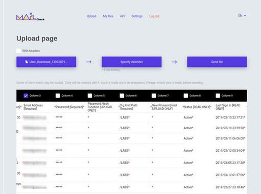Screen dimensions: 261x194
Task: Click the Specify delimiter button
Action: 132,62
